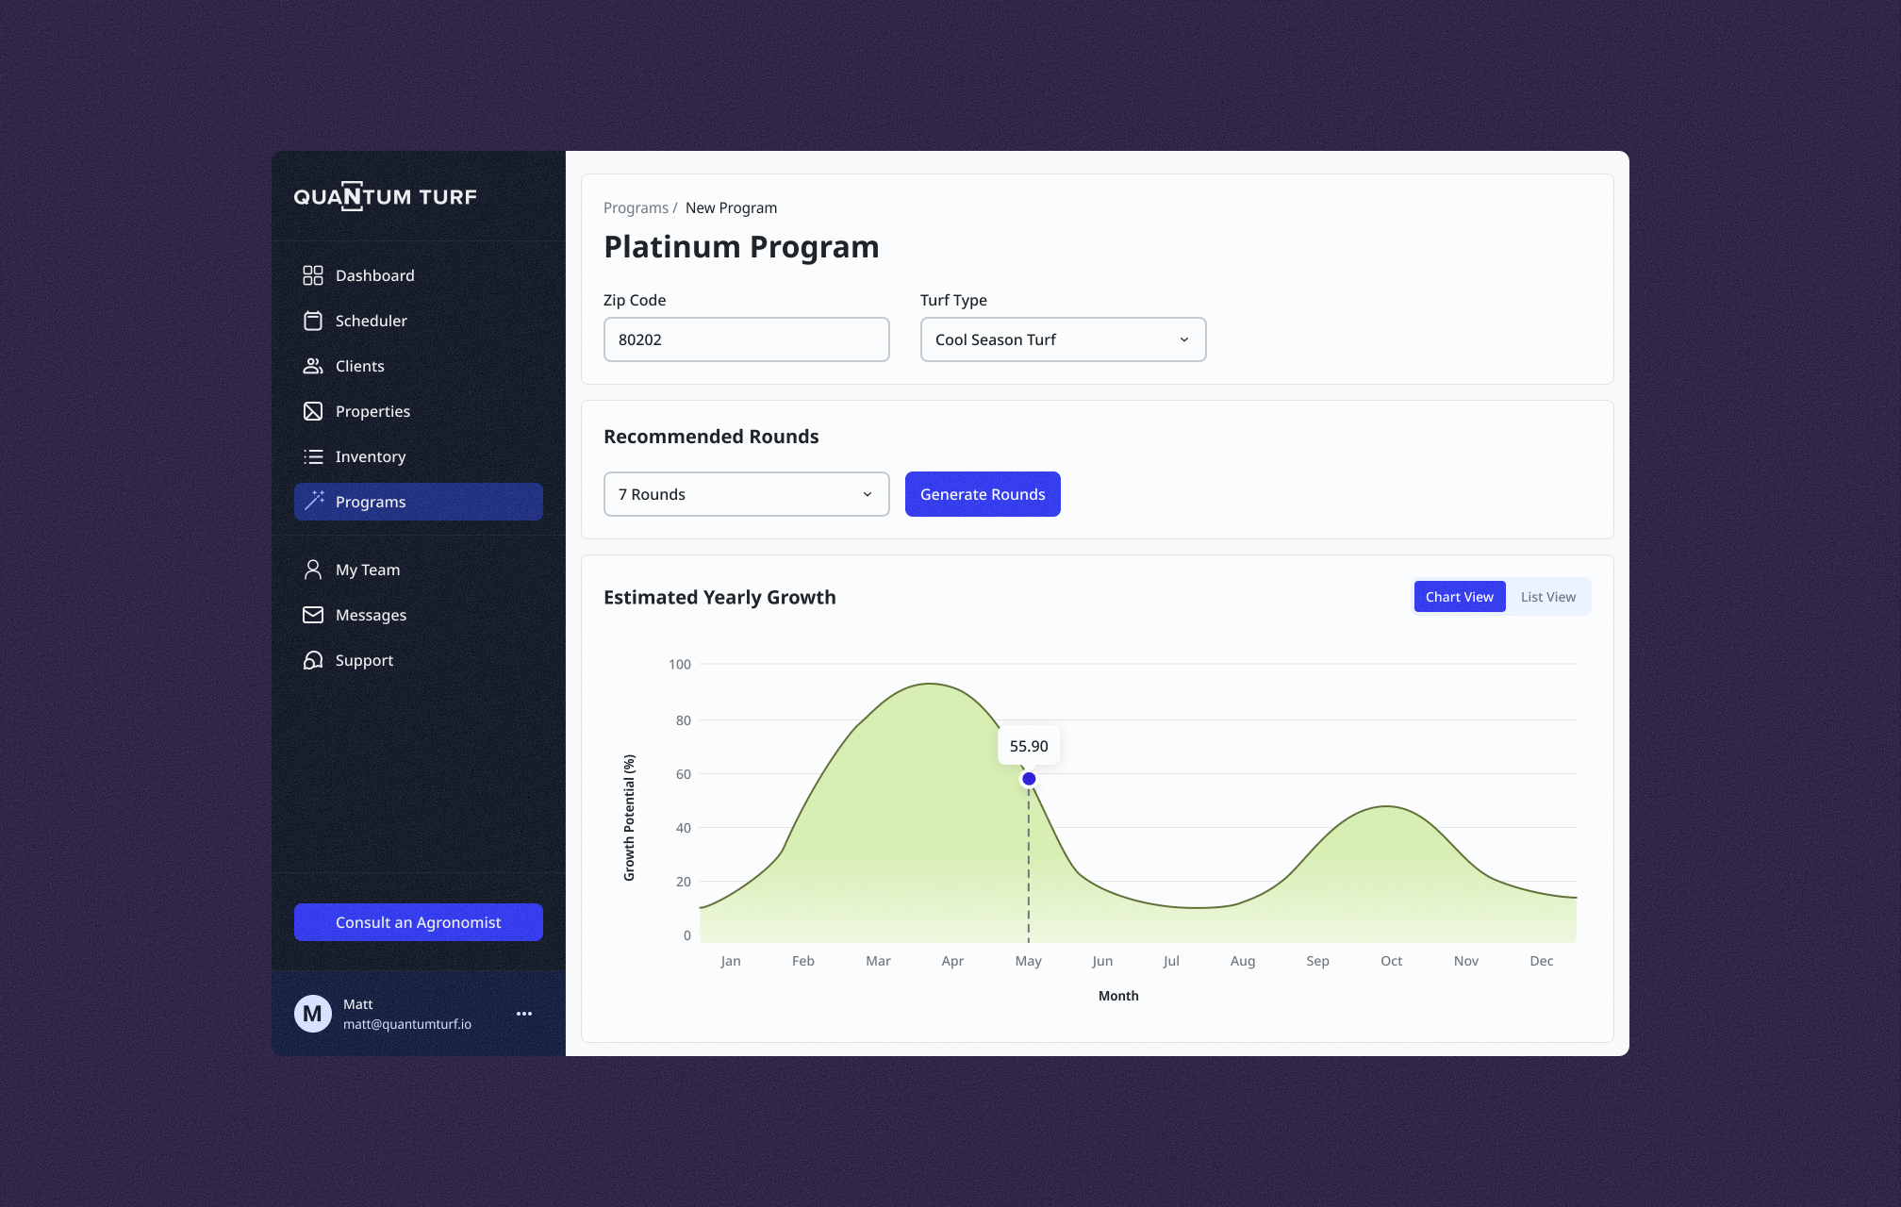Click the Support headset icon

tap(313, 660)
